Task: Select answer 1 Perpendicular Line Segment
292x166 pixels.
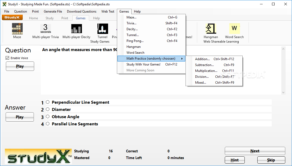Action: click(x=48, y=102)
